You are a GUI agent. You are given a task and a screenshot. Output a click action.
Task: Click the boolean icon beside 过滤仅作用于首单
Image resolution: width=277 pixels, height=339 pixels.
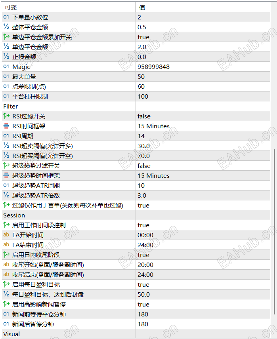tap(6, 205)
